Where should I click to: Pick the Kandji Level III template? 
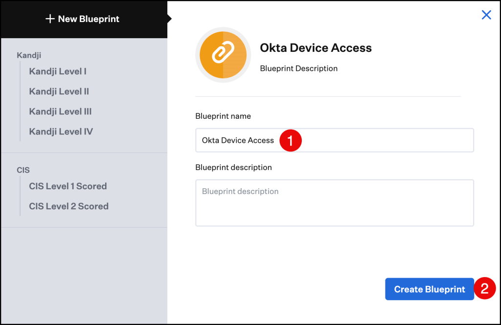[60, 111]
